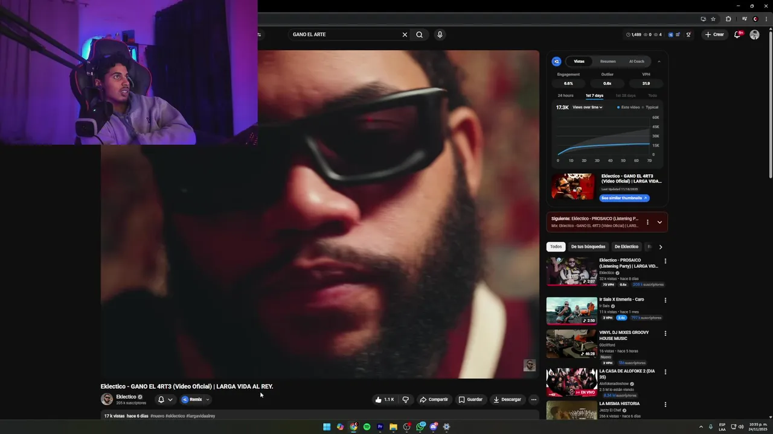Open the blue IQ extension icon in header
This screenshot has width=773, height=434.
coord(671,34)
